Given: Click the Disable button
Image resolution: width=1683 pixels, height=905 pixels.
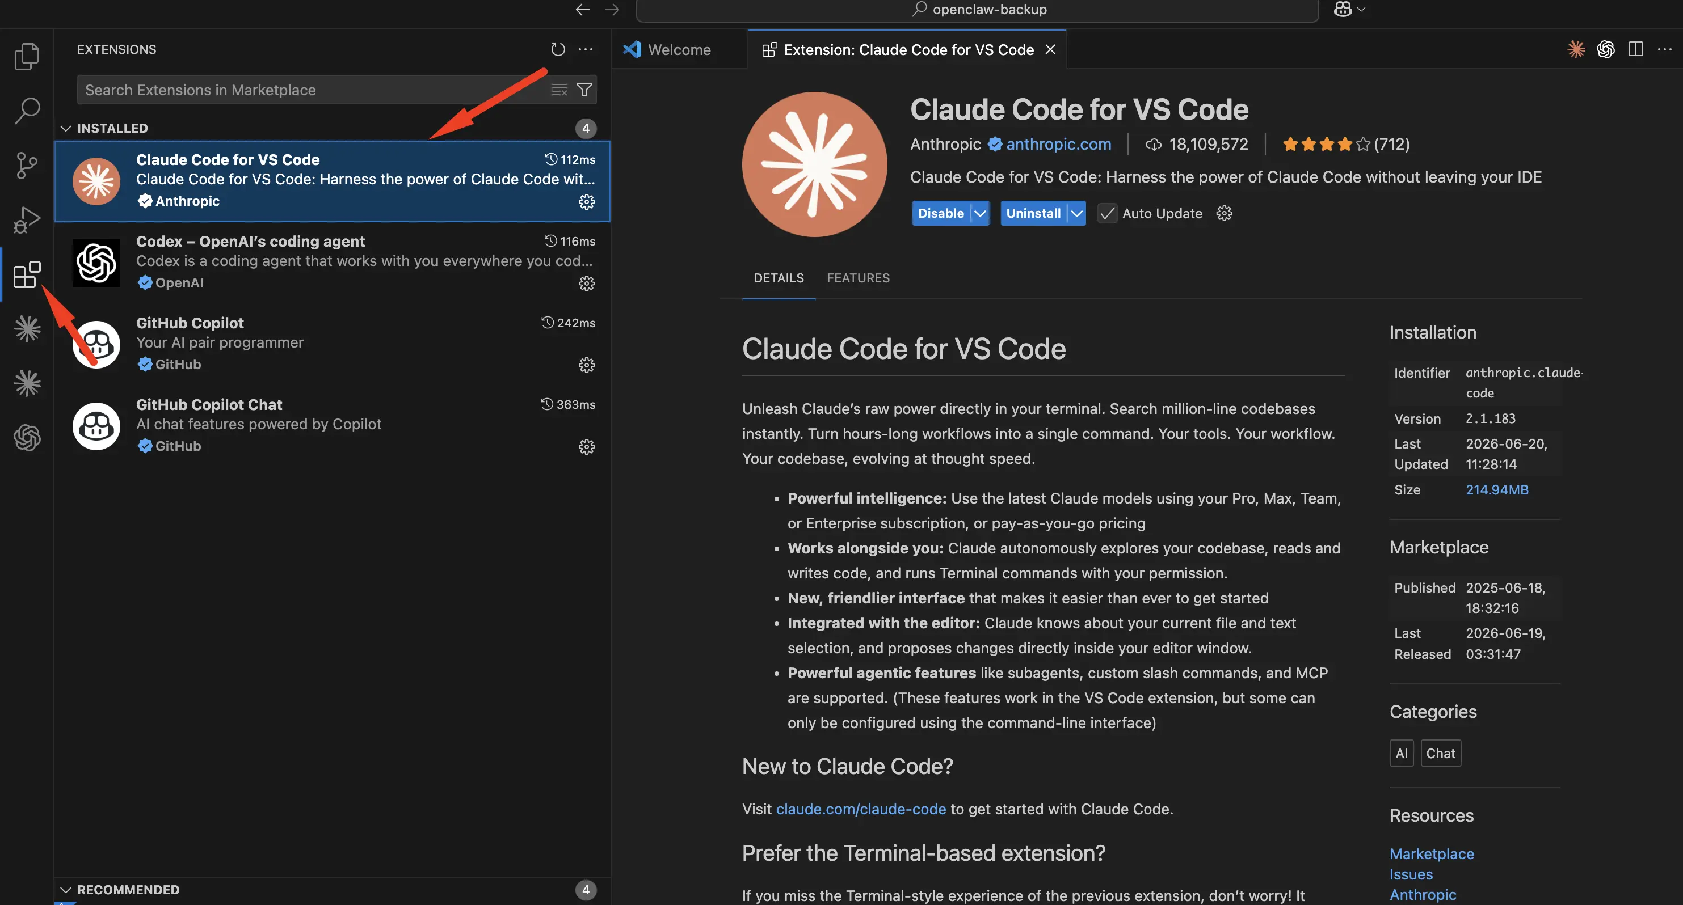Looking at the screenshot, I should click(941, 214).
